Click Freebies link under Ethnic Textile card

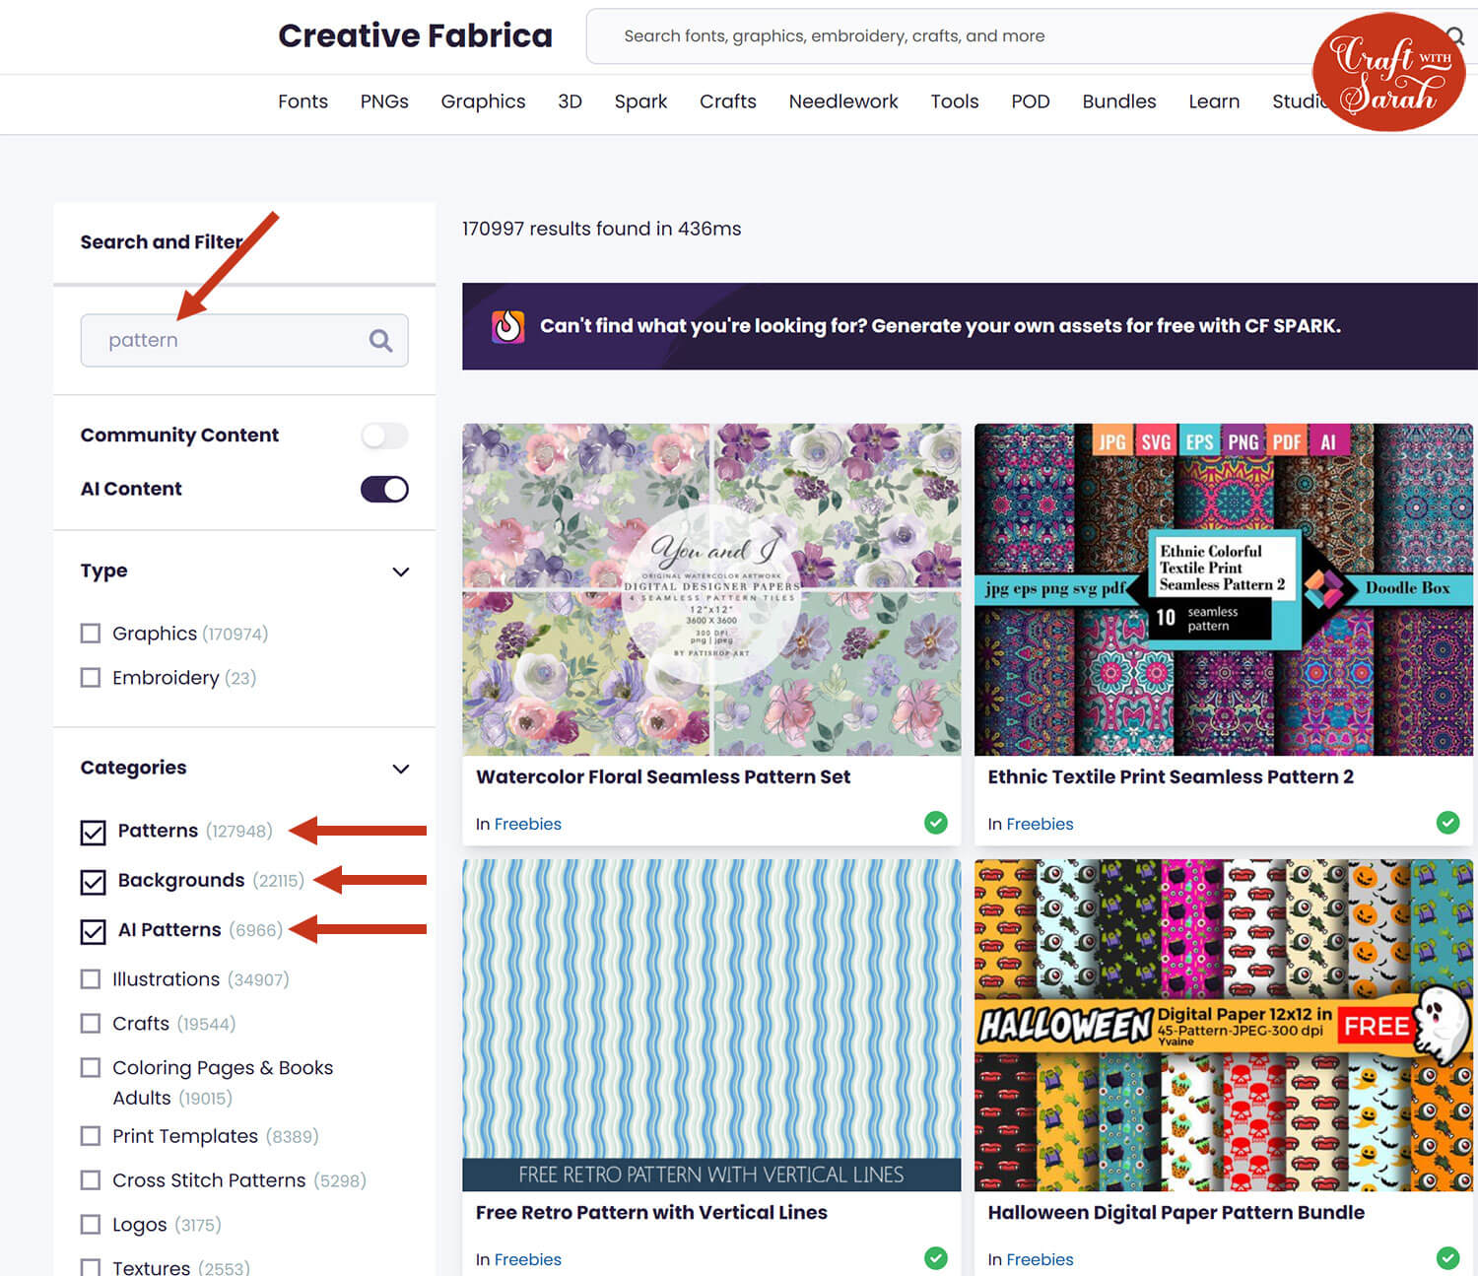1040,824
